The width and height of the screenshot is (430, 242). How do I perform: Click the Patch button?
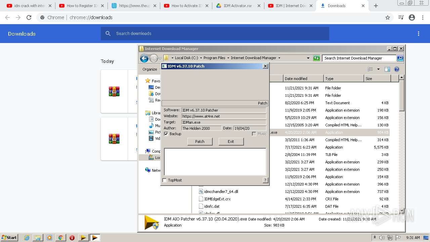coord(200,142)
